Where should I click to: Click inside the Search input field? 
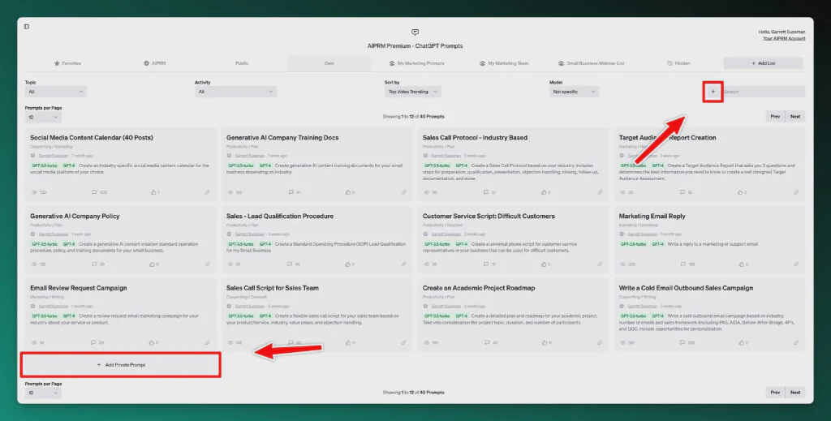point(764,92)
